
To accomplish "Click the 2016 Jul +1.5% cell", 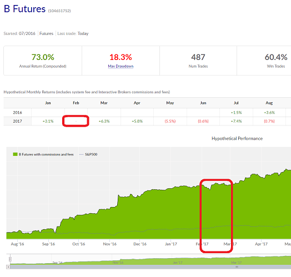I will [236, 113].
